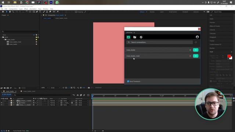235x132 pixels.
Task: Select the Hand tool
Action: 10,12
